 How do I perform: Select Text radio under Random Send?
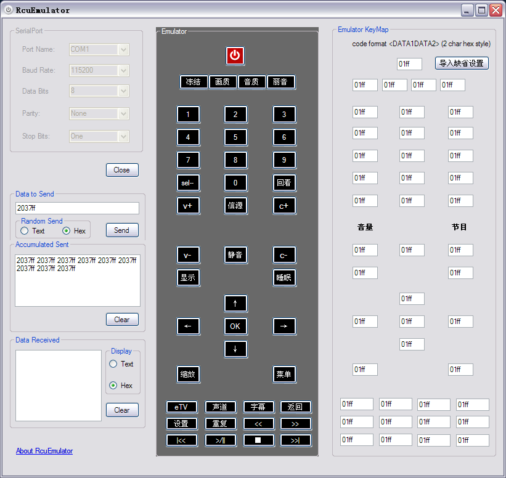coord(25,231)
